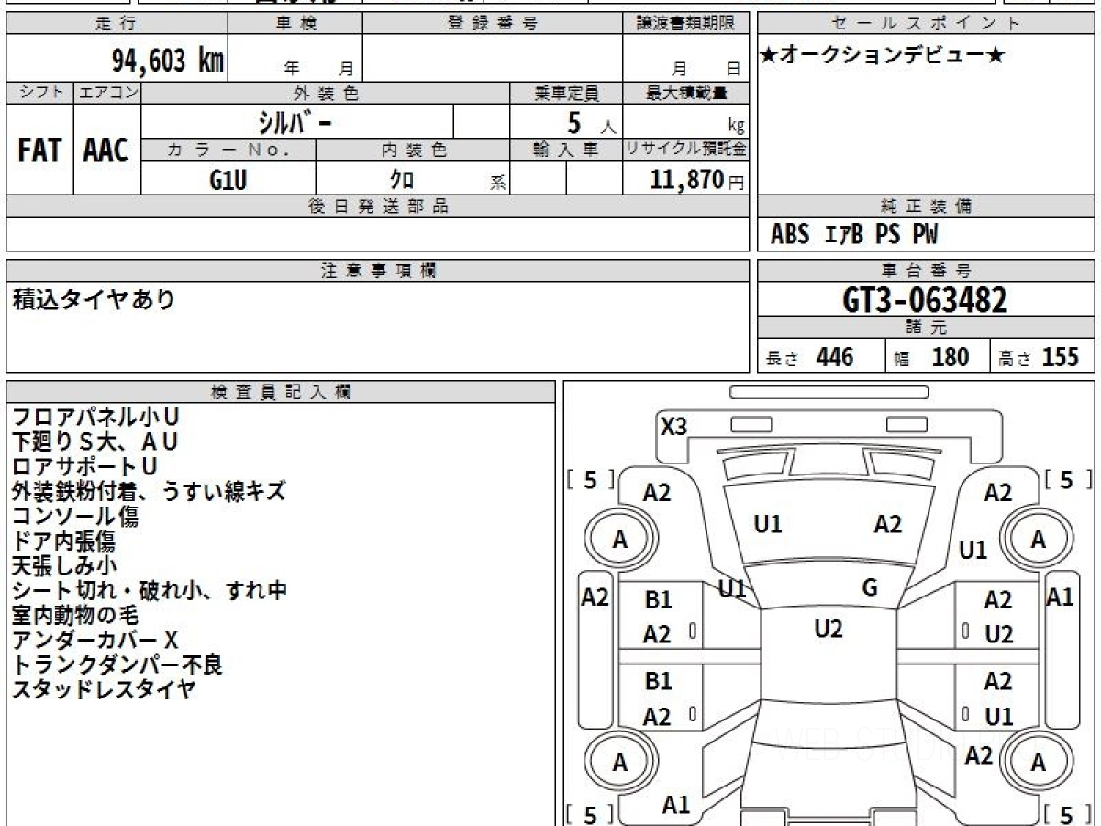
Task: Click the seating capacity value 5 人
Action: point(591,123)
